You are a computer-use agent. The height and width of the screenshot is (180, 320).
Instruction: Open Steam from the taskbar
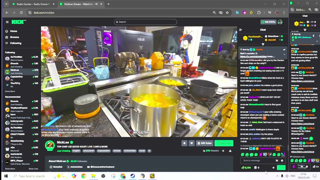132,176
